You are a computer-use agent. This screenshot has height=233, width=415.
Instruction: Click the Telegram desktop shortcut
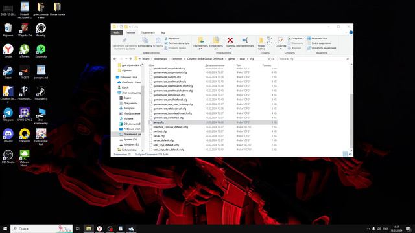[8, 115]
